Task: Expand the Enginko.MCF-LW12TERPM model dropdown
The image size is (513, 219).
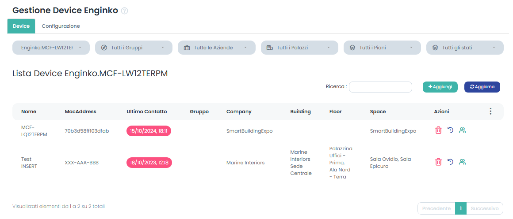Action: 51,48
